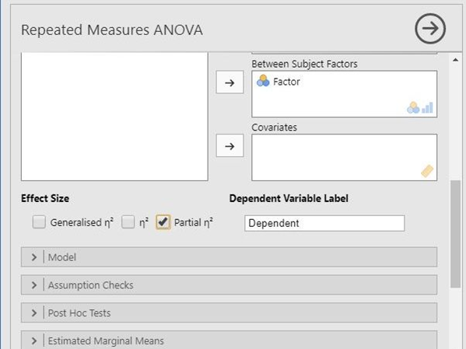The width and height of the screenshot is (466, 349).
Task: Expand the Estimated Marginal Means section
Action: tap(229, 340)
